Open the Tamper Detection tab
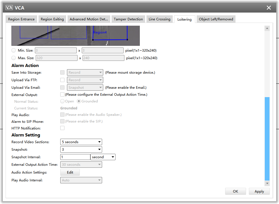The height and width of the screenshot is (204, 279). click(128, 19)
